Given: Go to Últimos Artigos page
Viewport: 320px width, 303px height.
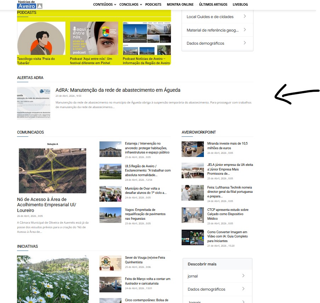Looking at the screenshot, I should coord(213,5).
